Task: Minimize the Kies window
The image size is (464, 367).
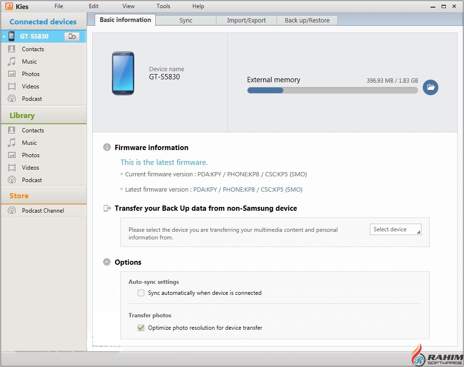Action: pyautogui.click(x=433, y=6)
